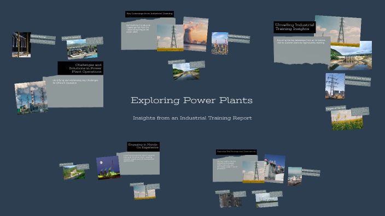Select the yellow flower field photo
This screenshot has width=385, height=216.
pos(347,120)
